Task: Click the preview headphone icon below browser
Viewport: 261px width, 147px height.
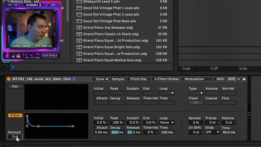Action: click(13, 67)
